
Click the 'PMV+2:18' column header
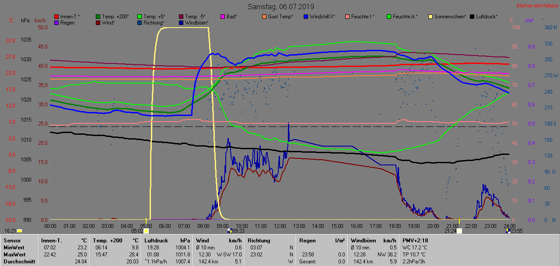[415, 240]
